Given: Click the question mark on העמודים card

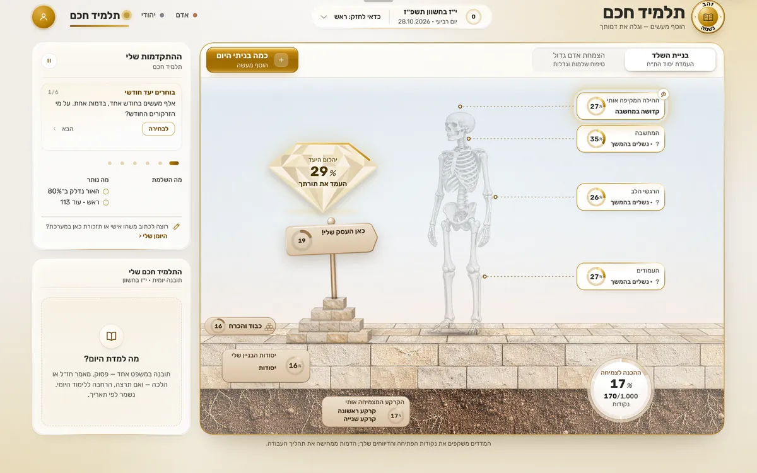Looking at the screenshot, I should [657, 282].
